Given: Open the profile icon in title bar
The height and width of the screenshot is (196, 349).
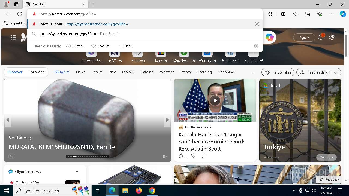Looking at the screenshot, I should pos(6,4).
